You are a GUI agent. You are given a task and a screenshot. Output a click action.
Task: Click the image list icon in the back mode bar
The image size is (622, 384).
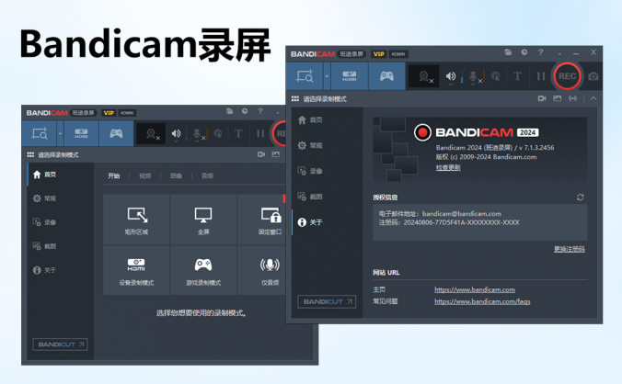tap(276, 154)
